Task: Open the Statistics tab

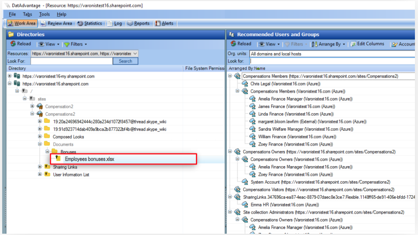Action: point(90,23)
